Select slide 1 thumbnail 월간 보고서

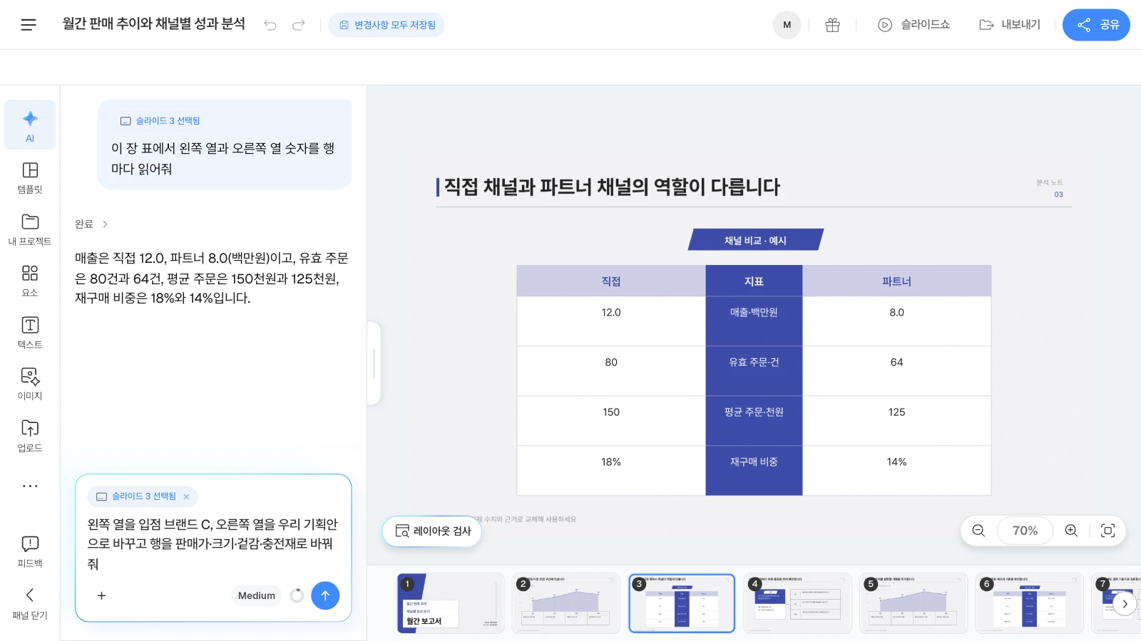450,603
